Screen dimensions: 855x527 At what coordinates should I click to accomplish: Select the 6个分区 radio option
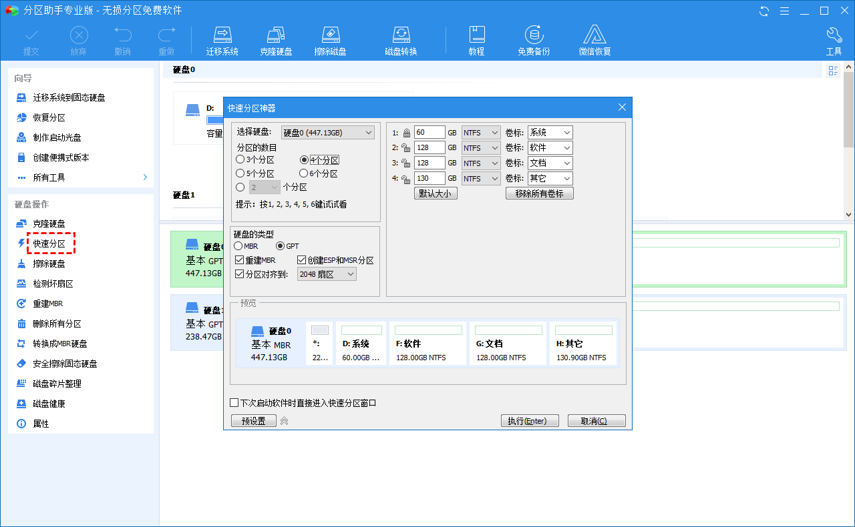pyautogui.click(x=304, y=173)
